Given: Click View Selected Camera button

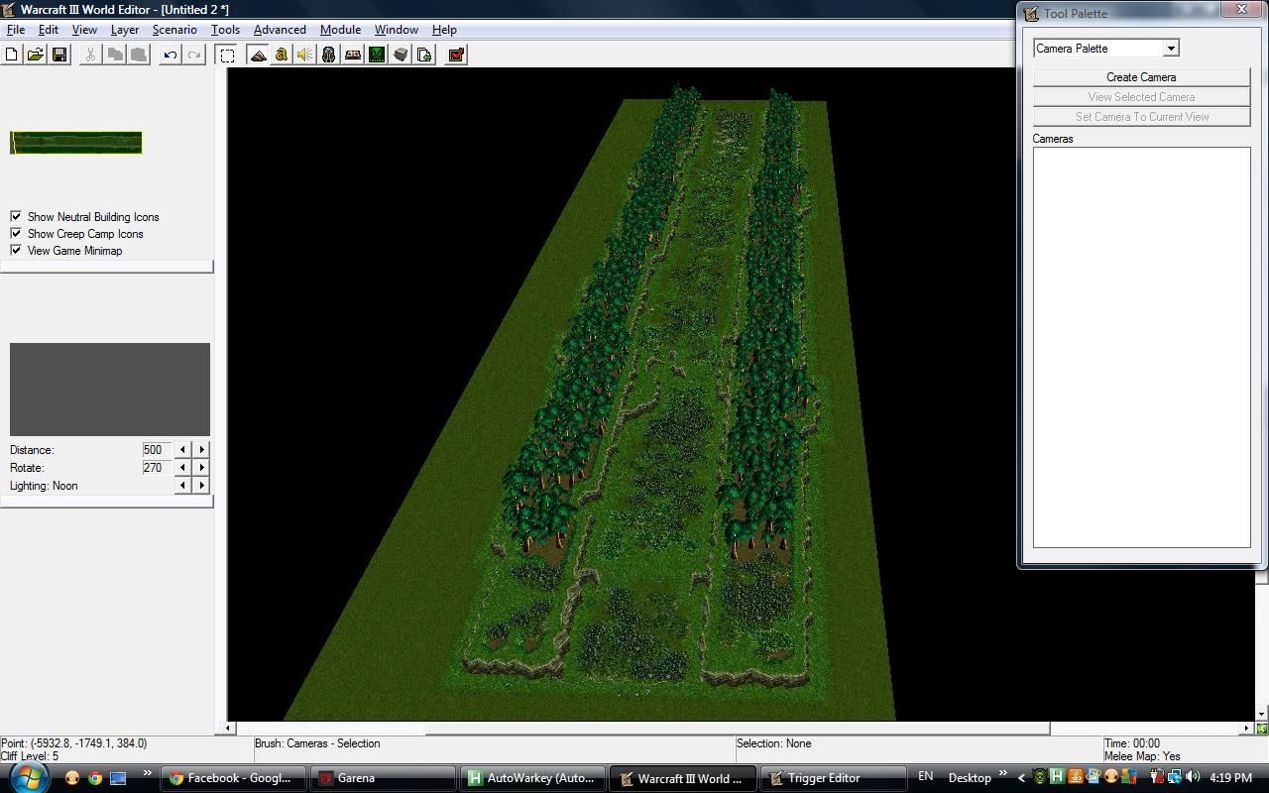Looking at the screenshot, I should click(x=1141, y=96).
